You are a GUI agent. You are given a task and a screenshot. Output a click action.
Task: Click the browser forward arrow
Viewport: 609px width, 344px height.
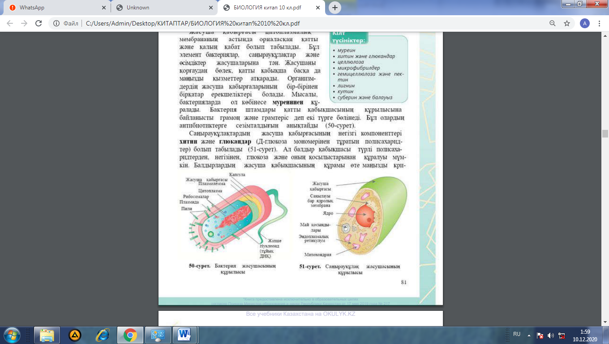click(x=24, y=23)
